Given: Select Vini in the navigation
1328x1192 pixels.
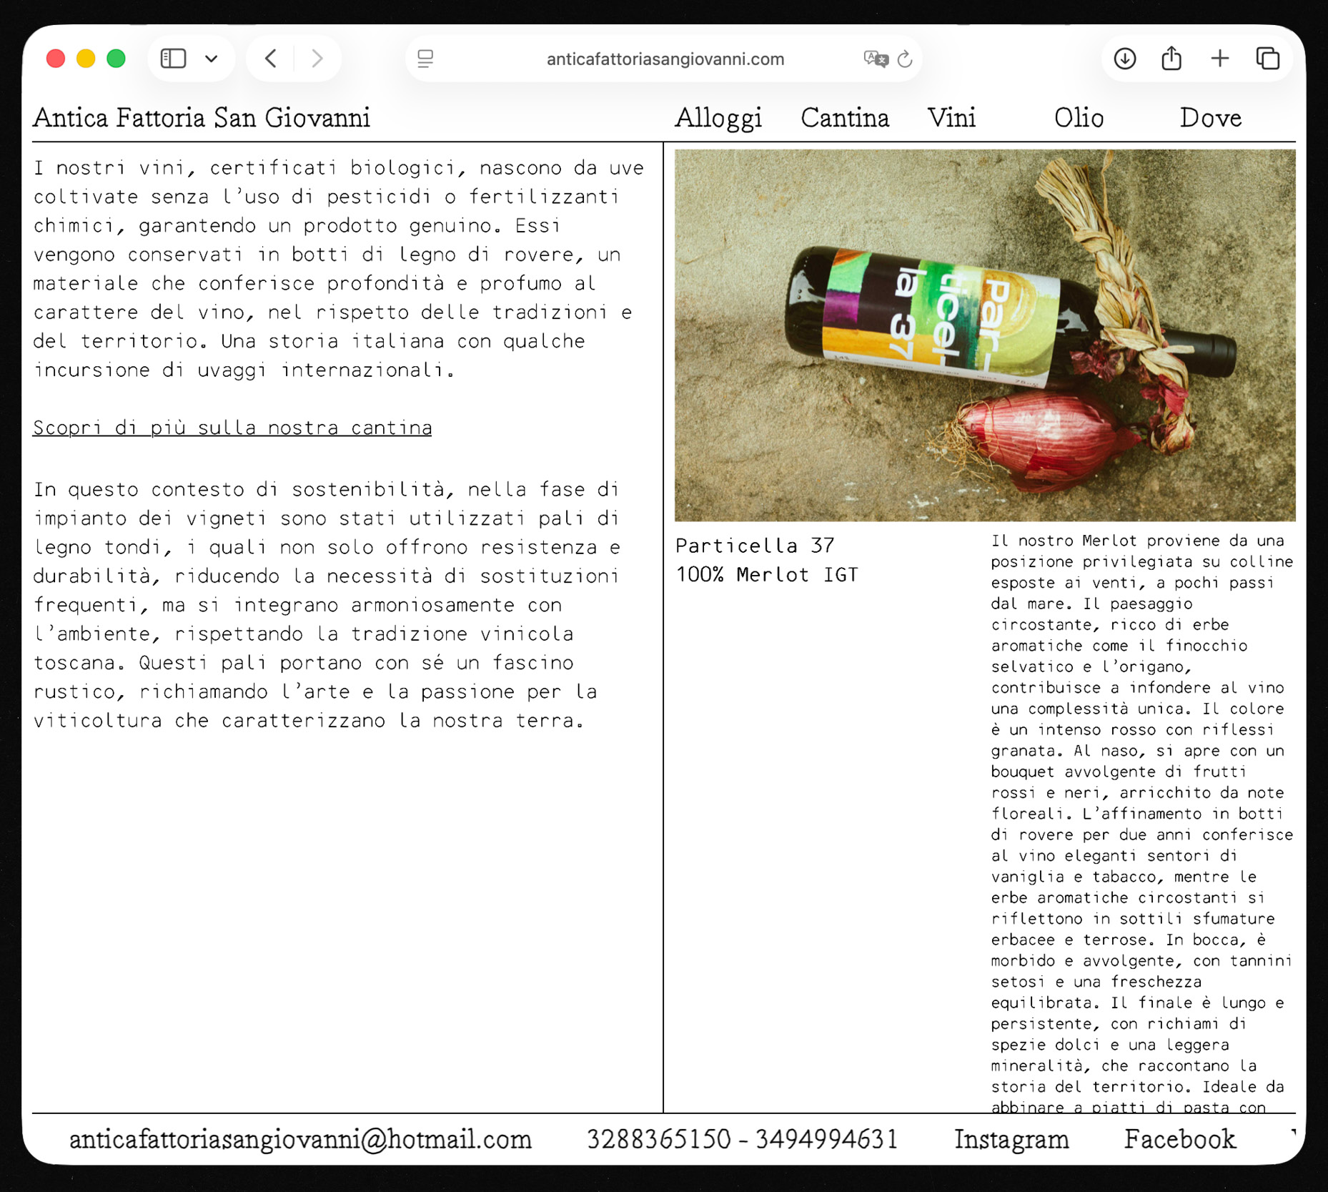Looking at the screenshot, I should 951,118.
